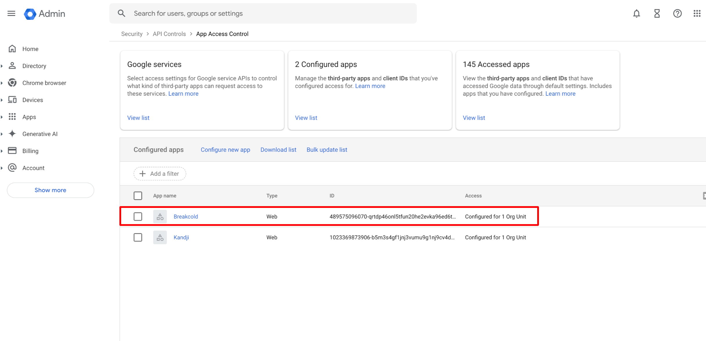706x341 pixels.
Task: Click Breakcold's ID starting 489575096070
Action: (393, 217)
